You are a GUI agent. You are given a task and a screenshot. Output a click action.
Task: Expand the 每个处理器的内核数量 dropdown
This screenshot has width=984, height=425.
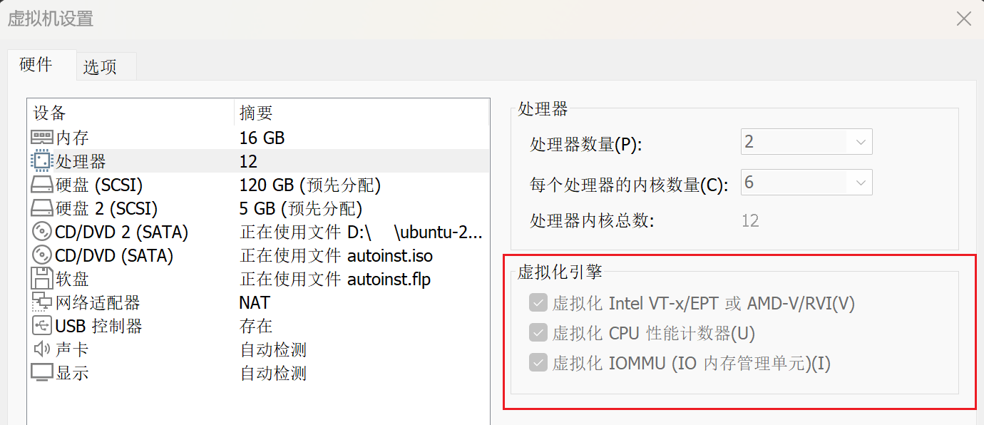[861, 182]
